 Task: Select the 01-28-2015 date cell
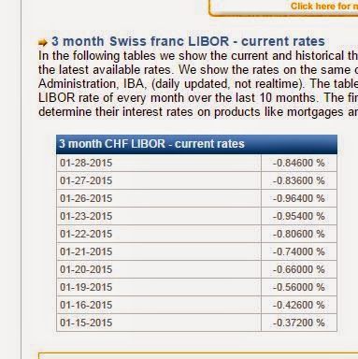159,163
